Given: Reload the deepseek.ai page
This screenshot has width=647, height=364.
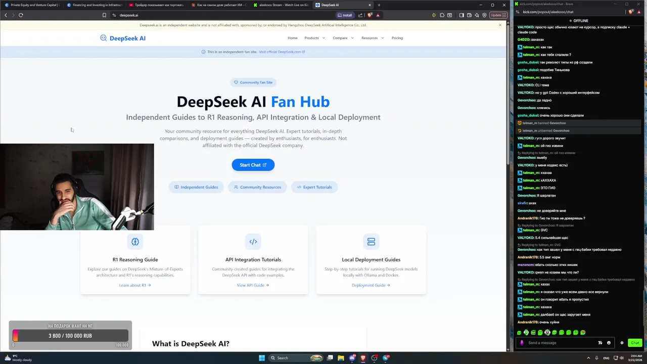Looking at the screenshot, I should point(21,15).
